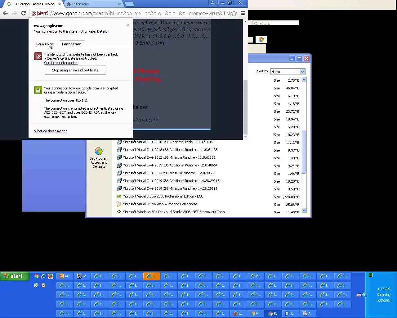Screen dimensions: 397x318
Task: Open the Windows Start menu
Action: tap(15, 276)
